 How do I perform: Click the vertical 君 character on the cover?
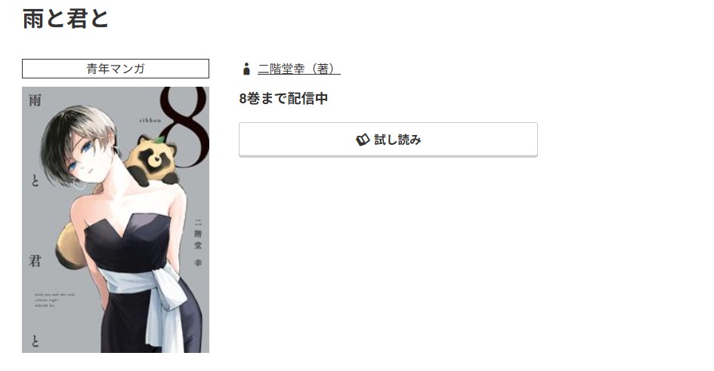[35, 261]
